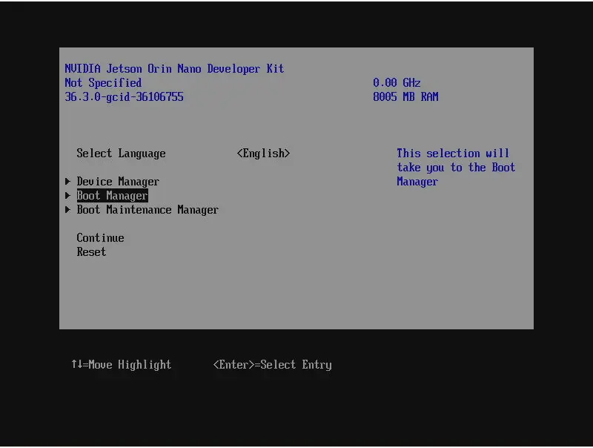Click the arrow icon beside Device Manager

[67, 181]
